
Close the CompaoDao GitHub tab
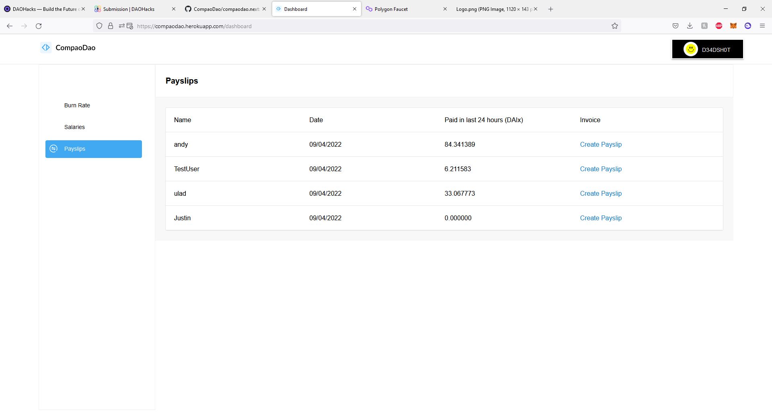[264, 9]
